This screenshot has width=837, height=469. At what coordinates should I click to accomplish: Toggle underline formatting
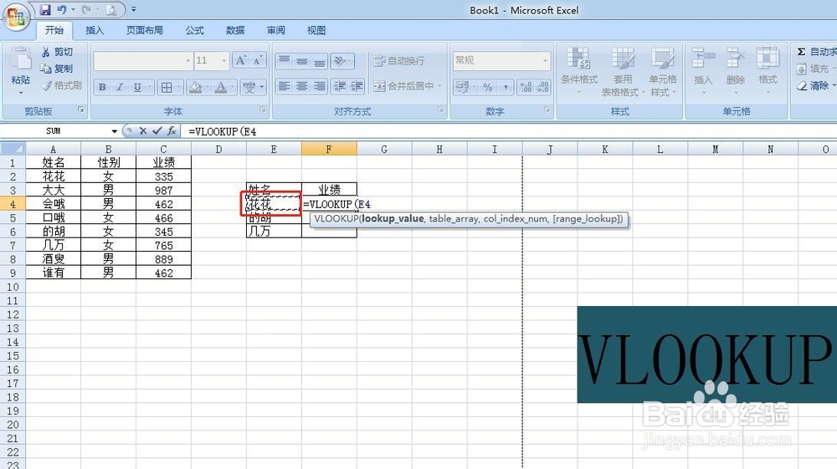coord(137,87)
